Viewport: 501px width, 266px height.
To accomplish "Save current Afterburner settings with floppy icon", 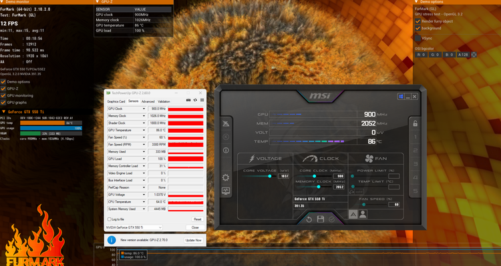I will [321, 219].
